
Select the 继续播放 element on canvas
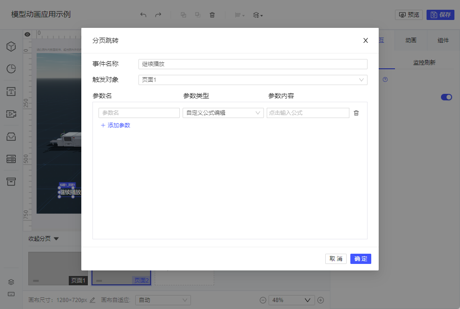[70, 192]
